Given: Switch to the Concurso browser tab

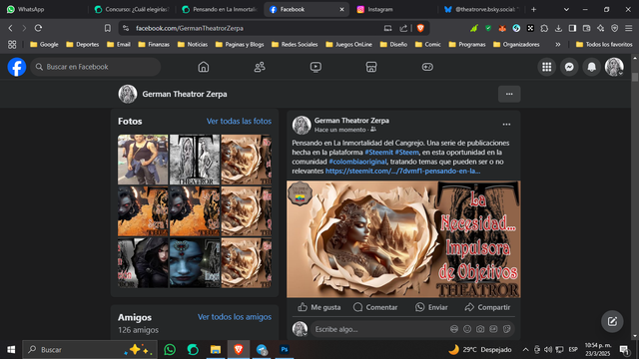Looking at the screenshot, I should 132,9.
